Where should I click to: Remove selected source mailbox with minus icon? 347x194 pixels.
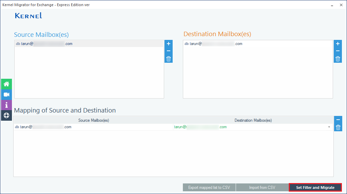click(169, 51)
